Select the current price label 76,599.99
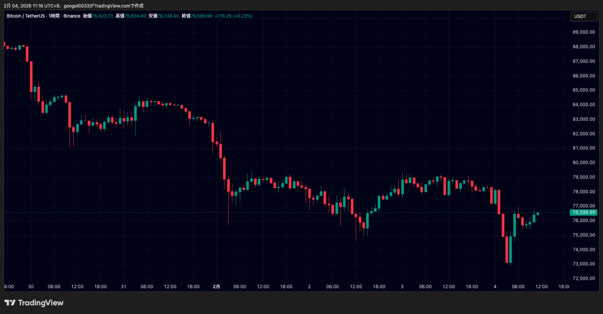The image size is (603, 314). (x=583, y=212)
